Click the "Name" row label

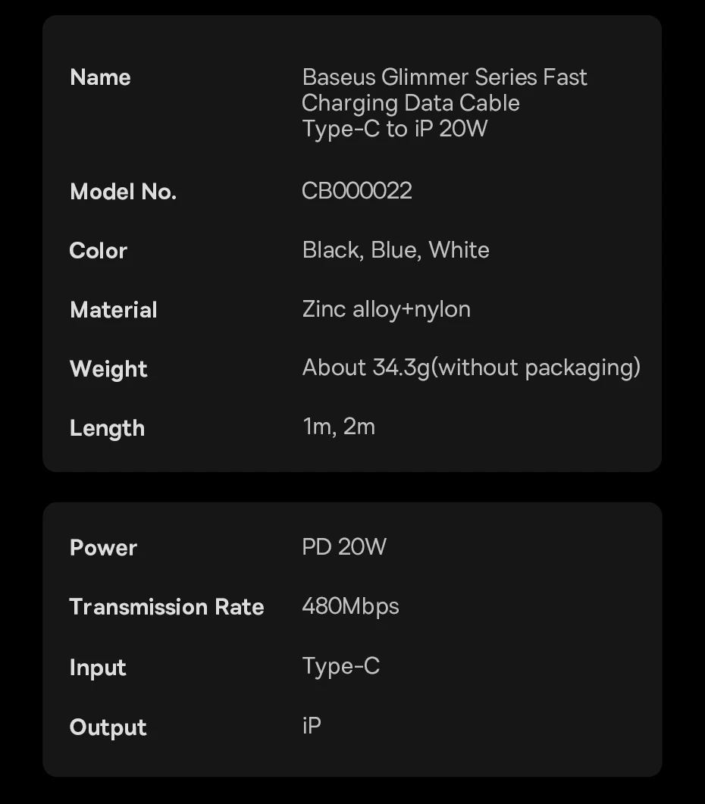pos(100,77)
